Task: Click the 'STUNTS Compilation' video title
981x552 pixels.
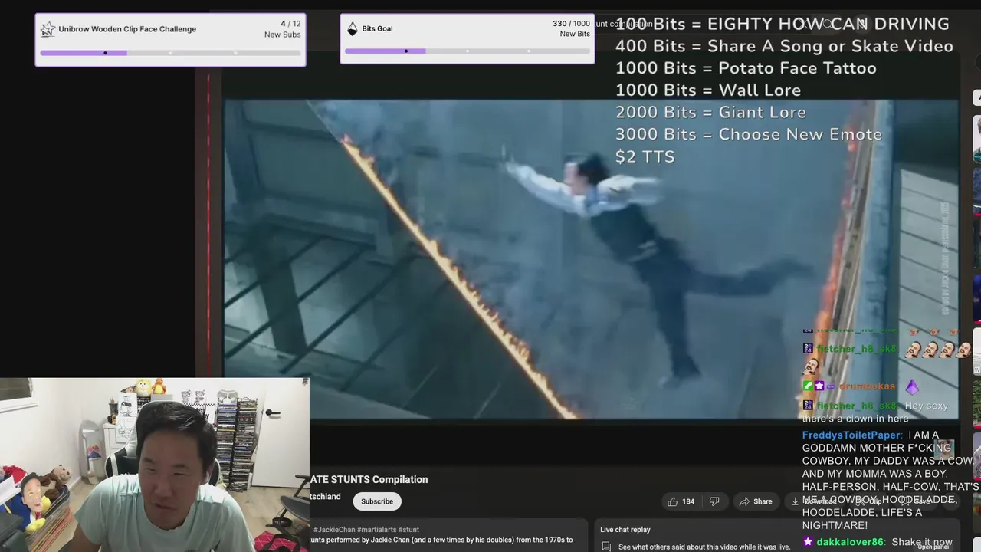Action: (x=369, y=479)
